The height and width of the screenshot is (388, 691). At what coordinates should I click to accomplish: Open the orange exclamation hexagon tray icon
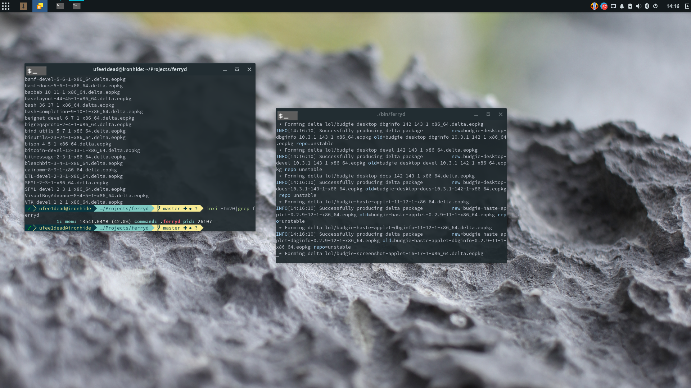594,6
